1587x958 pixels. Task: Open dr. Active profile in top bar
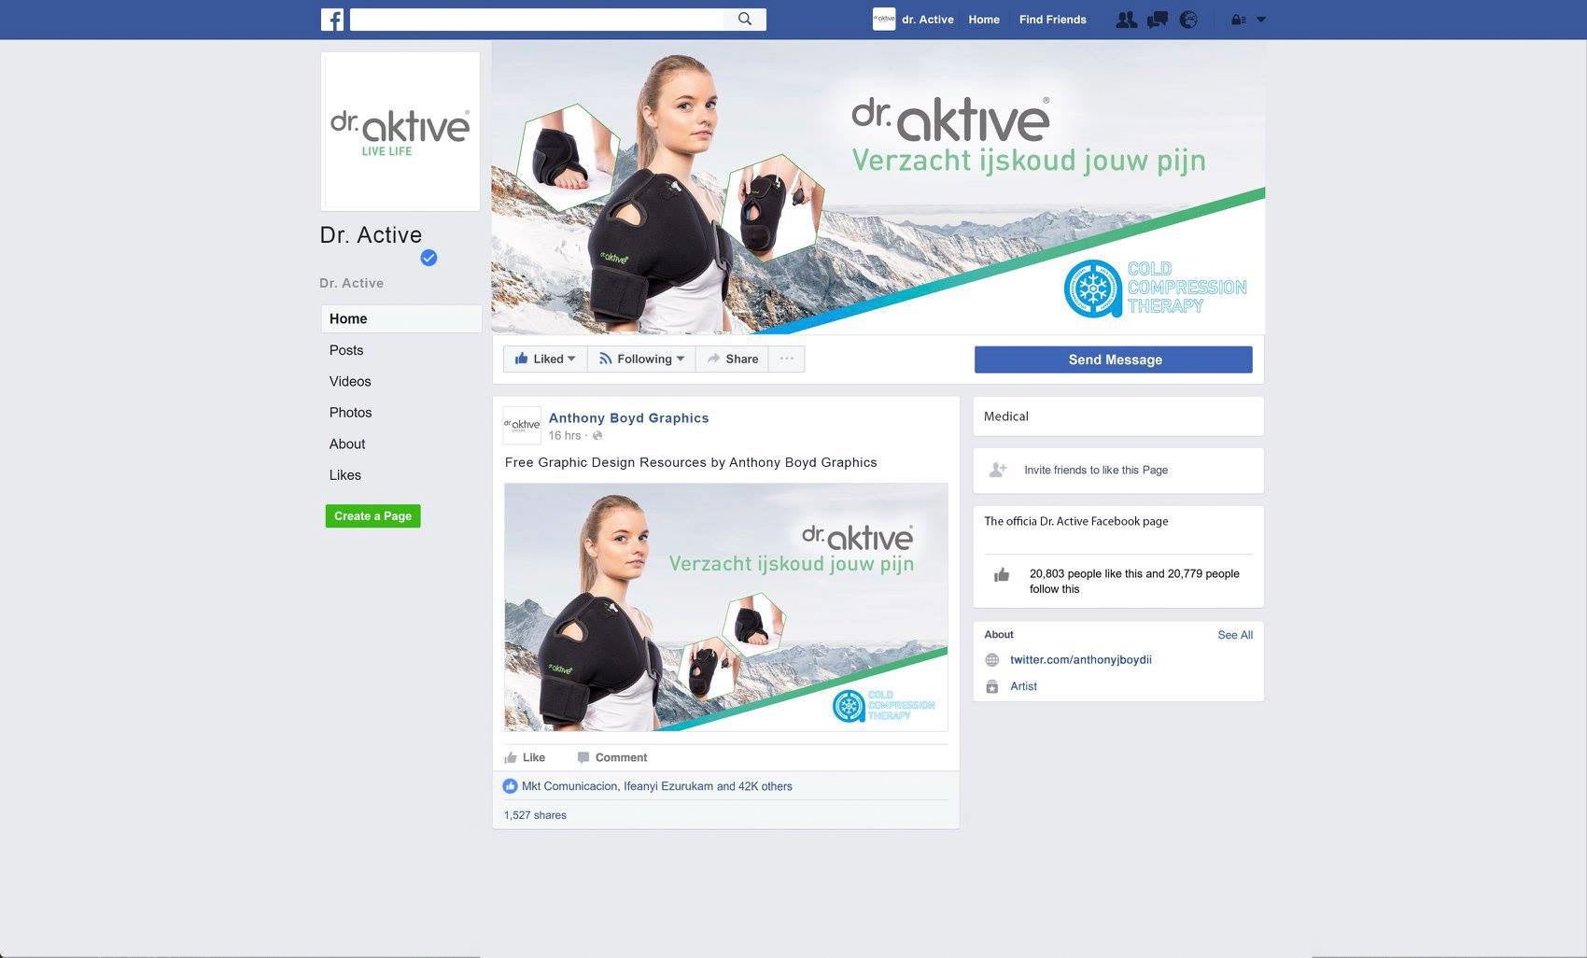[x=927, y=20]
